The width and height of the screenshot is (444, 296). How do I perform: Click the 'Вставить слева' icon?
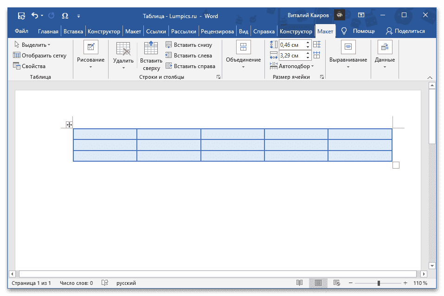coord(168,55)
